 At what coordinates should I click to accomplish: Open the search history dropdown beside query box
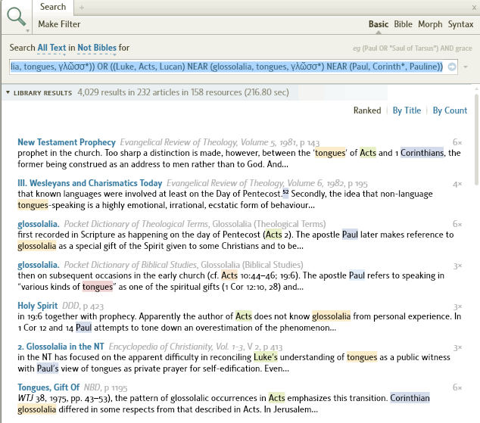pos(466,67)
